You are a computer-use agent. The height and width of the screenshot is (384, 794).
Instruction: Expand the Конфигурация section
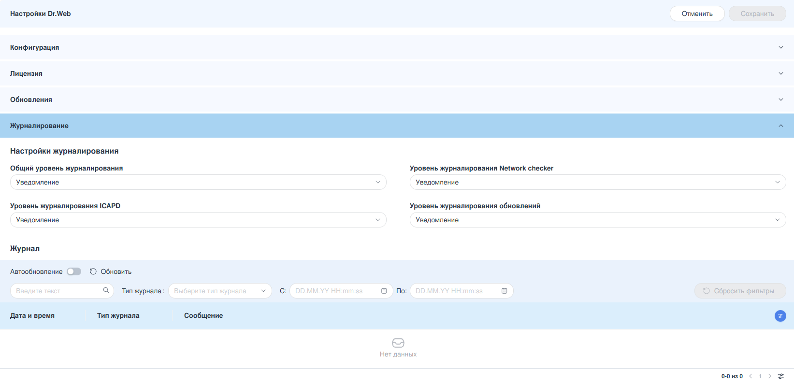pyautogui.click(x=396, y=47)
